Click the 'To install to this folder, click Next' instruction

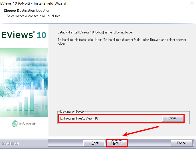[122, 41]
